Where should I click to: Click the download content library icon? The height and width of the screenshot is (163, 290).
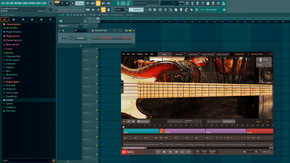(223, 3)
